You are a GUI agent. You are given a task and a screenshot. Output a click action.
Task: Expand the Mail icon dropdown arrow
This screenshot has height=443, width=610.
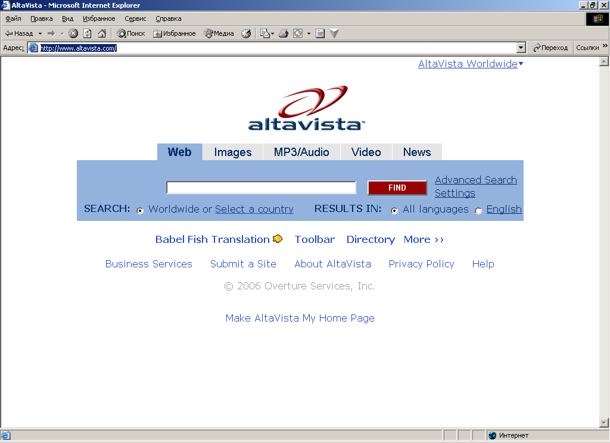pos(272,33)
